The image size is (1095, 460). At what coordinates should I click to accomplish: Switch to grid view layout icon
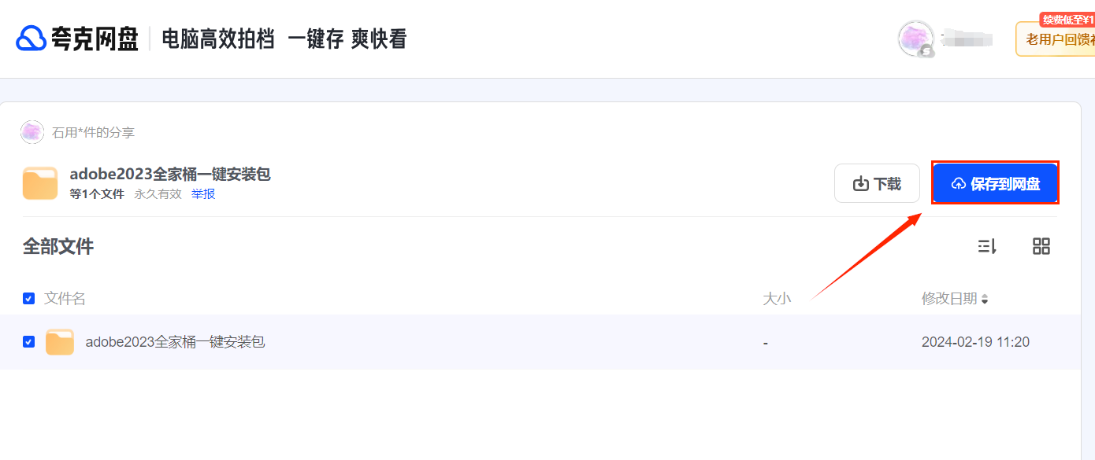(x=1041, y=246)
